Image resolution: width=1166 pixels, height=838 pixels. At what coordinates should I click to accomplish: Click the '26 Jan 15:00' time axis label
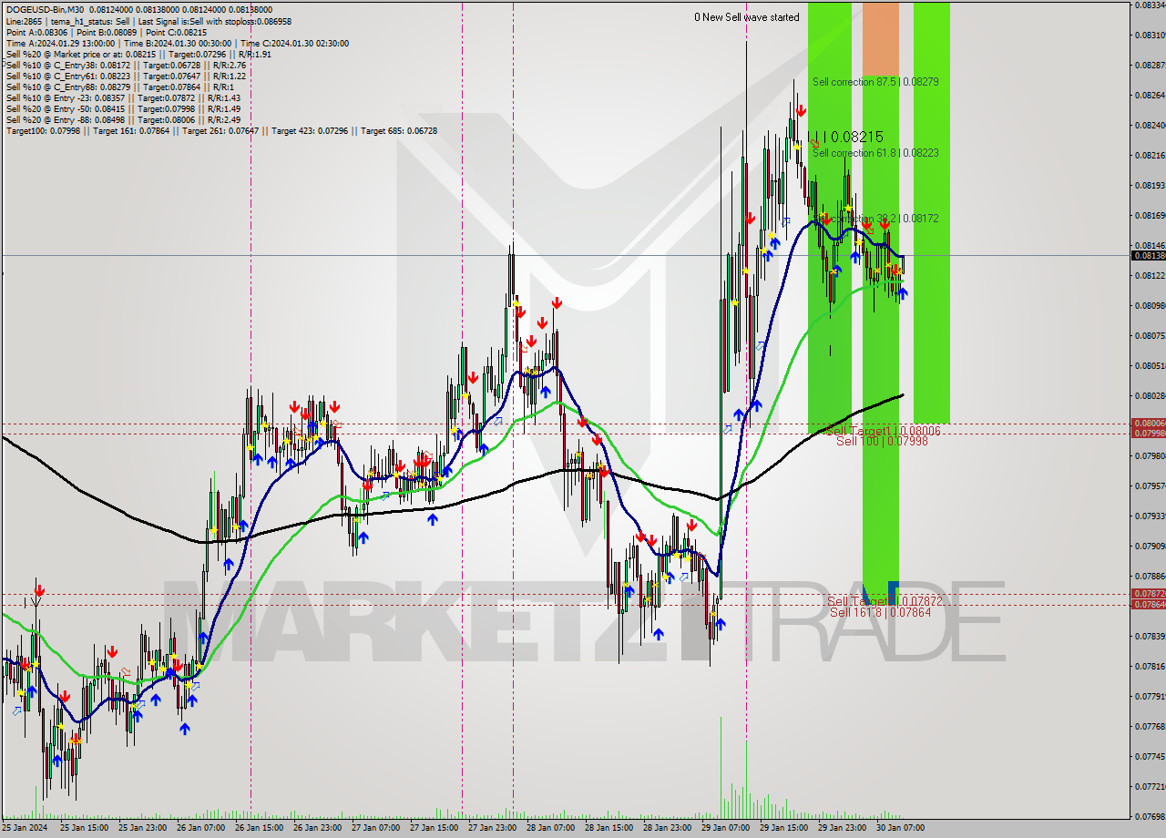pos(259,828)
